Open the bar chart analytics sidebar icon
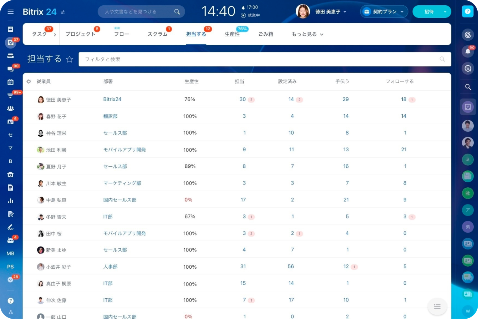The width and height of the screenshot is (478, 319). click(10, 201)
